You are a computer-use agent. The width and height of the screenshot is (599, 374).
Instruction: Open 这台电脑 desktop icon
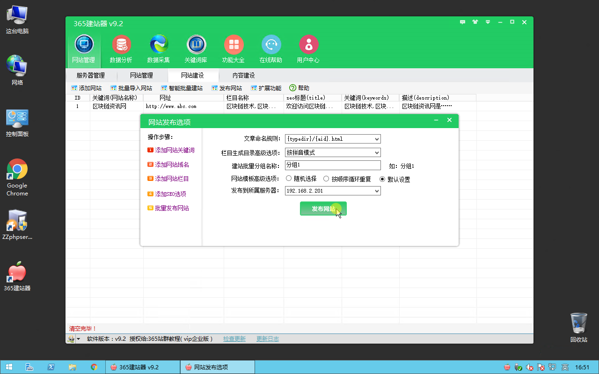[x=17, y=20]
